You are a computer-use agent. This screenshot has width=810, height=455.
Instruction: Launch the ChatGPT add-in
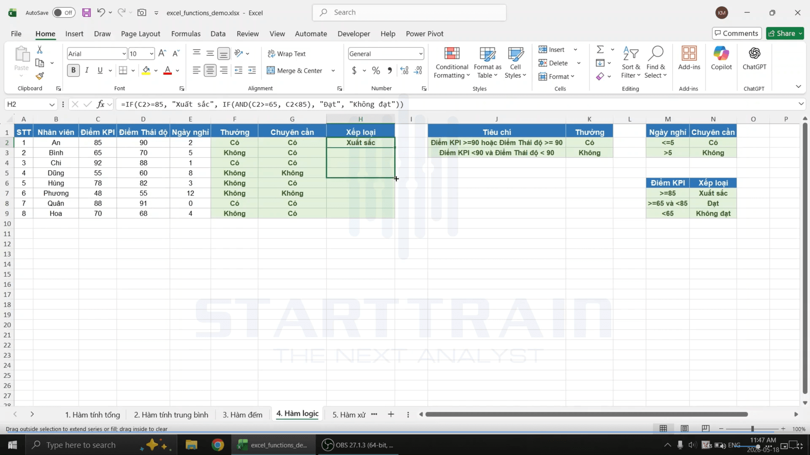point(754,58)
